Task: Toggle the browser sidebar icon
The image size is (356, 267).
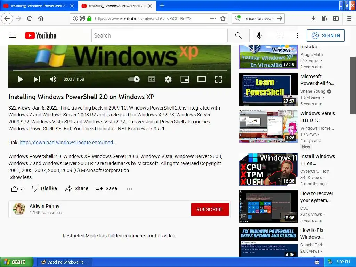Action: [336, 18]
